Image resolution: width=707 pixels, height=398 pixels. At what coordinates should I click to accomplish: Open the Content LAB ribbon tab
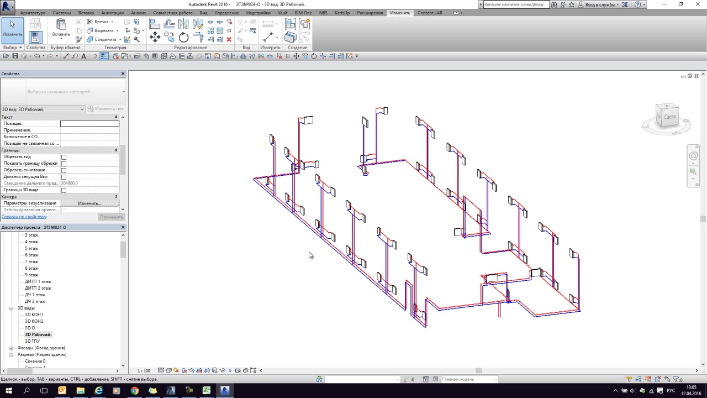430,13
